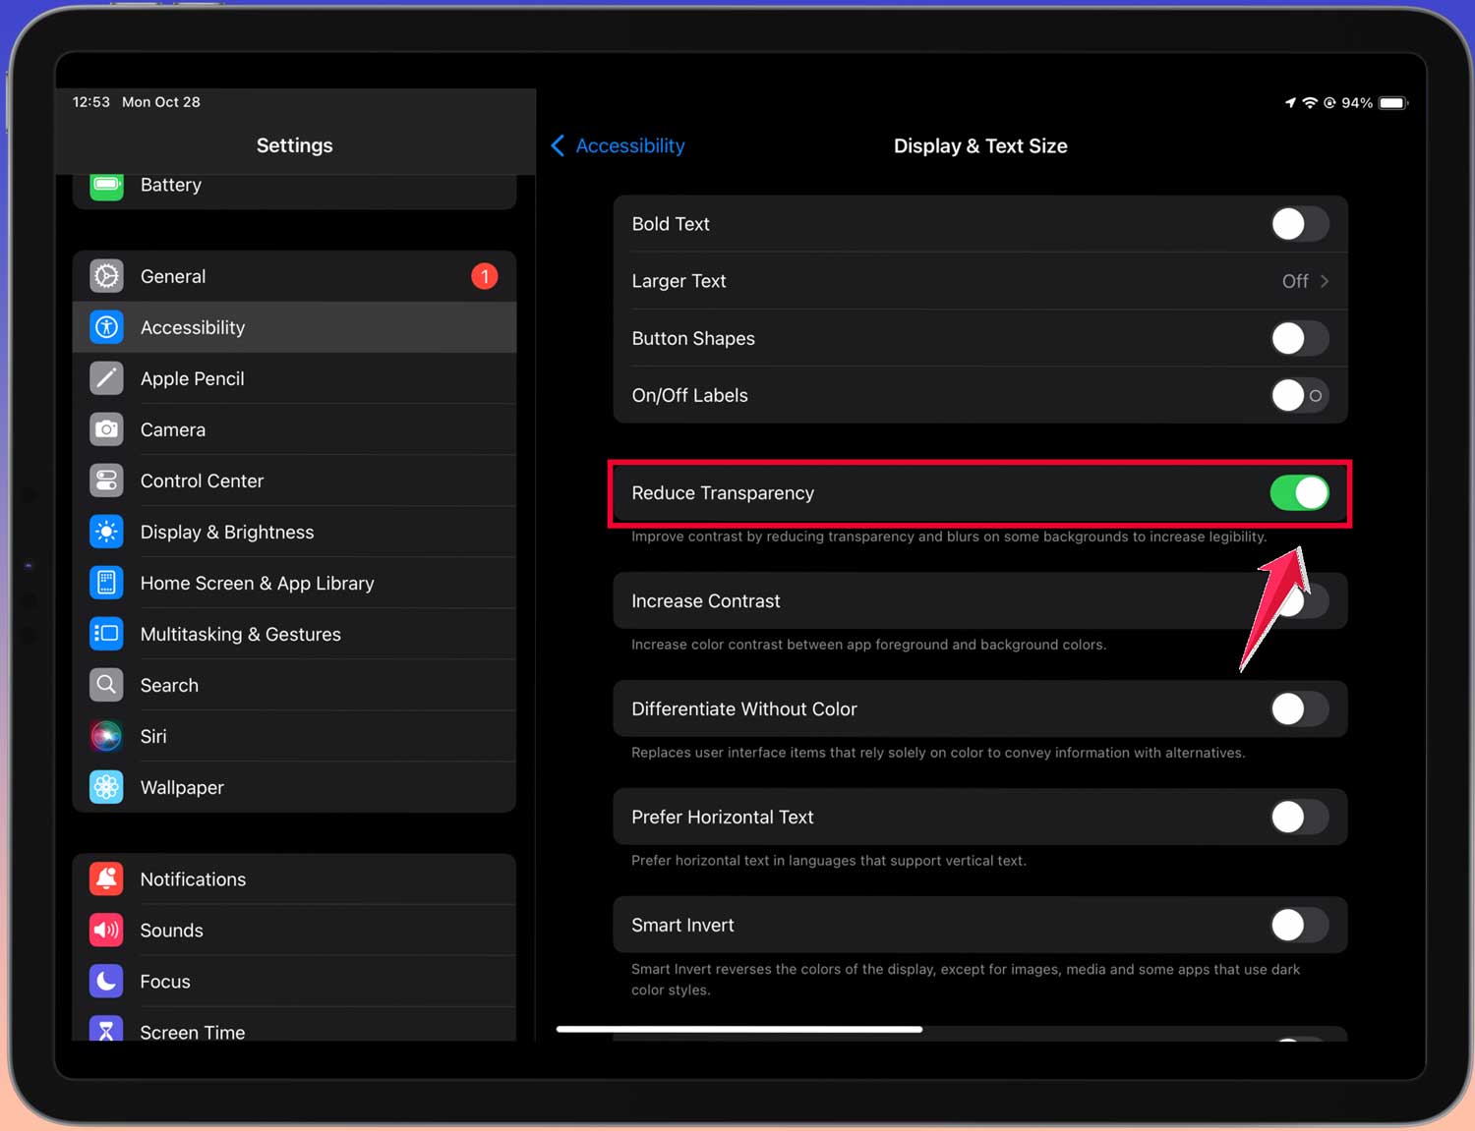Click the Siri icon in sidebar

click(x=106, y=736)
